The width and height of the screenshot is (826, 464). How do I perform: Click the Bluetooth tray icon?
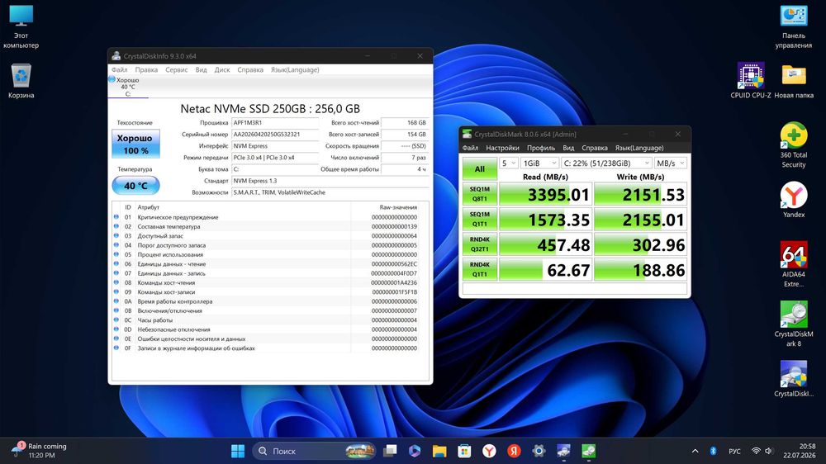coord(713,451)
